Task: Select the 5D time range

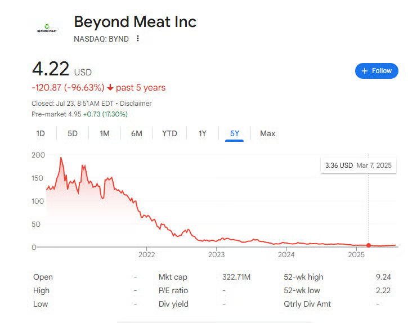Action: (73, 133)
